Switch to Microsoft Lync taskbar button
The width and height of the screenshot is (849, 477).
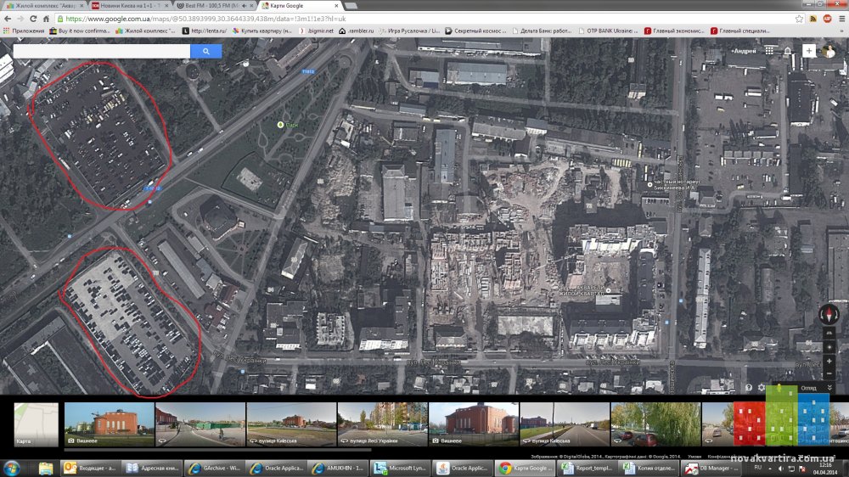pos(402,469)
